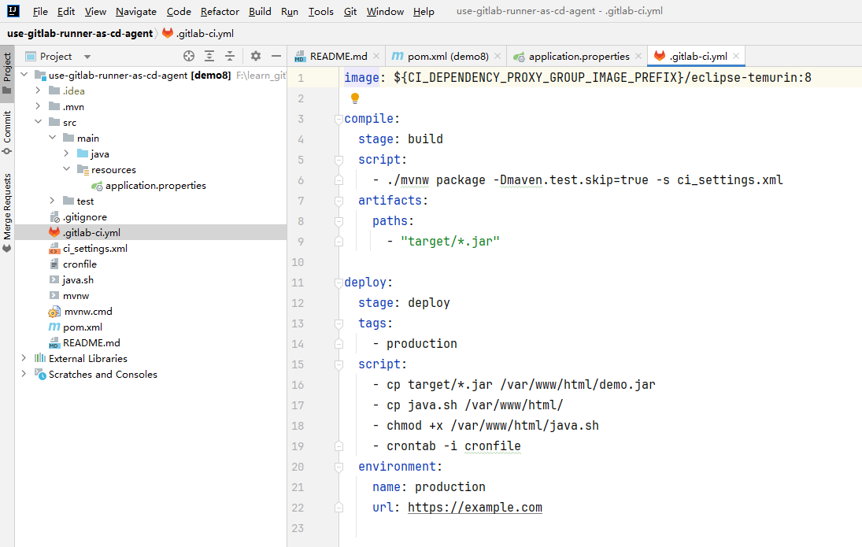Viewport: 862px width, 547px height.
Task: Fold the compile block at line 3
Action: [x=339, y=119]
